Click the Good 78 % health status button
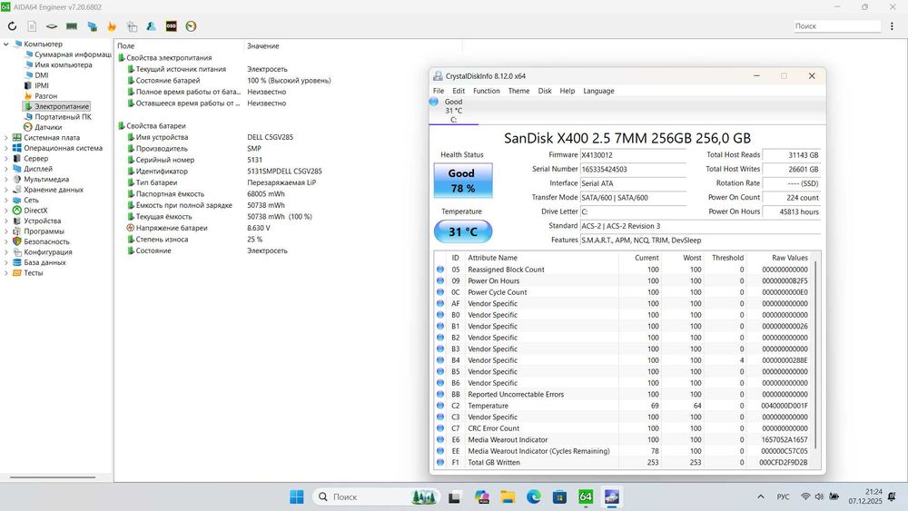Viewport: 908px width, 511px height. (x=463, y=181)
